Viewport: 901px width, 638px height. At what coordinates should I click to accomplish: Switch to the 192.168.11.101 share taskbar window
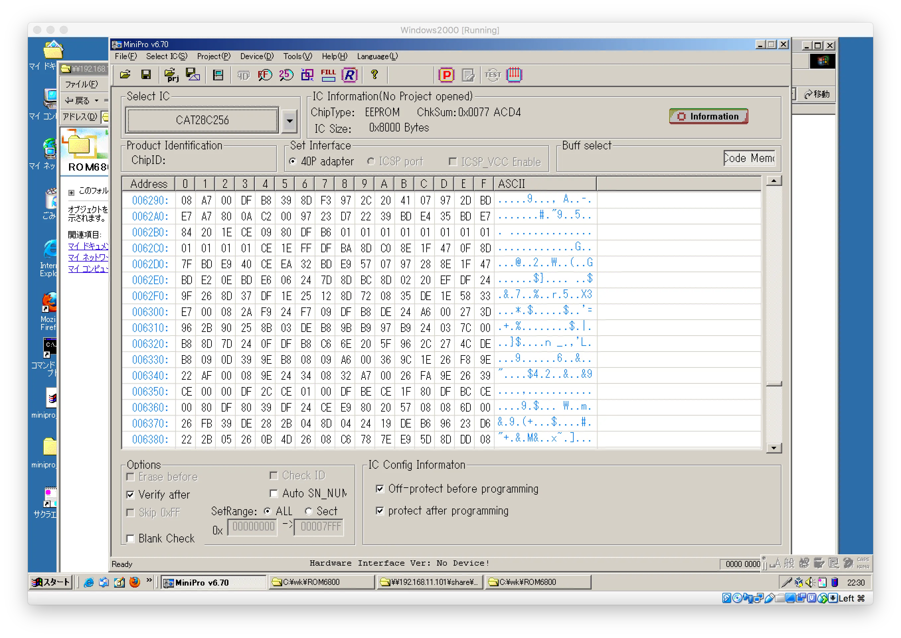430,582
